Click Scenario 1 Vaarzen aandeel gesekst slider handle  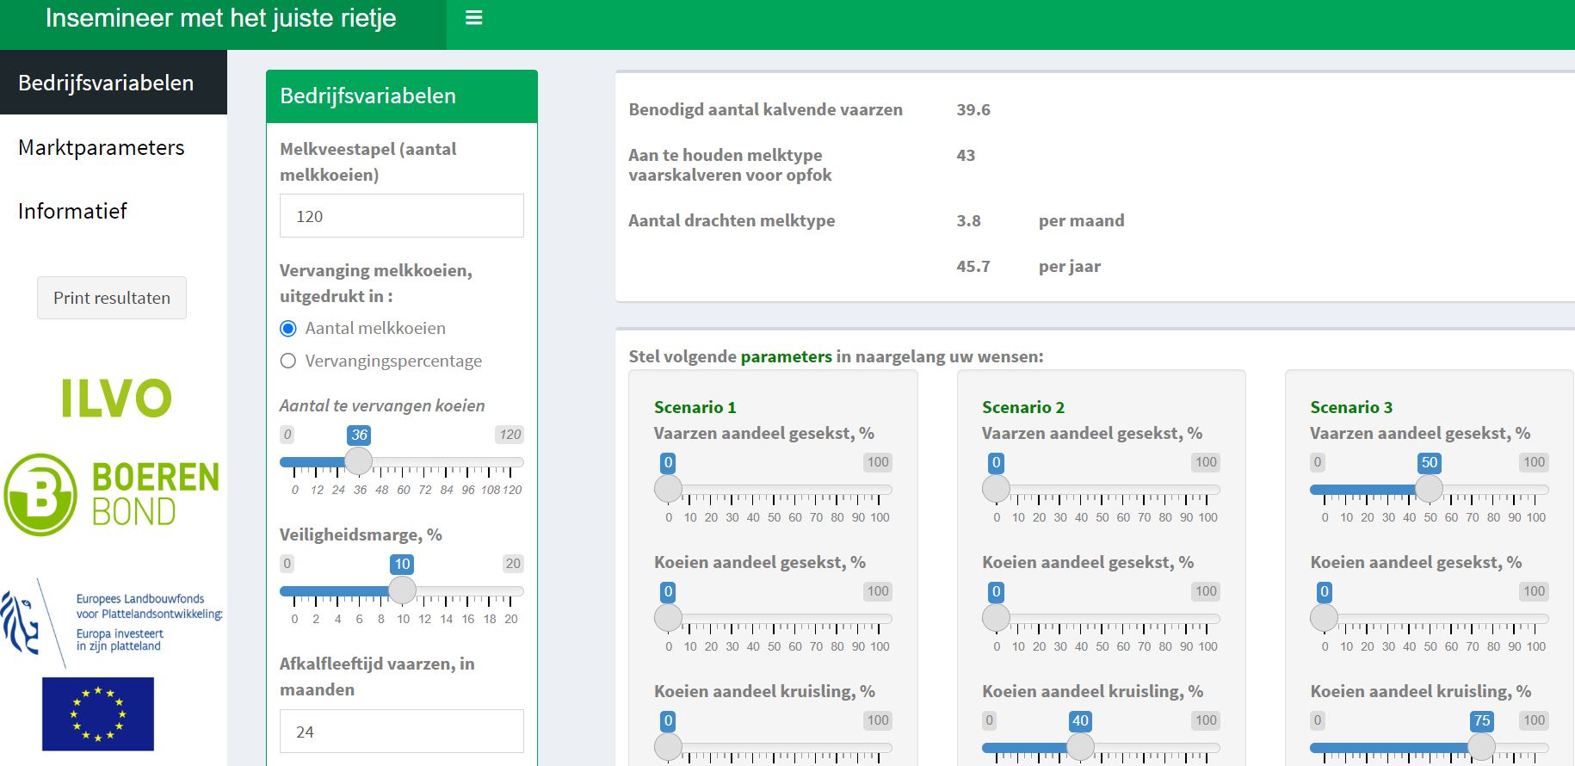[x=668, y=489]
